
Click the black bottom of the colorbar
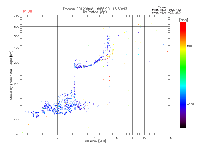pos(183,126)
